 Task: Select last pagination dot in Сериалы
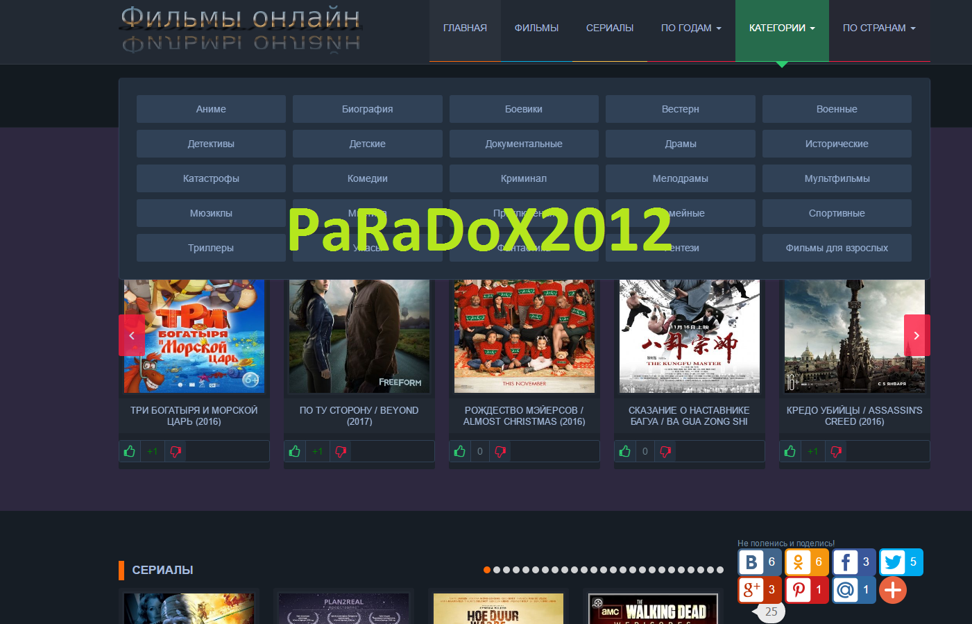tap(720, 570)
